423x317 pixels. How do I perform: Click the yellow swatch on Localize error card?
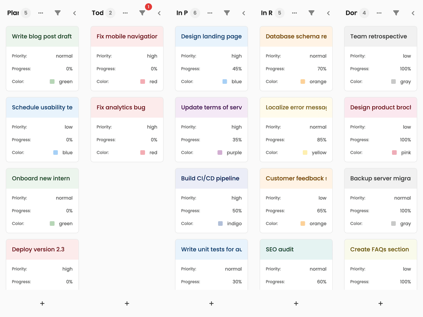coord(305,153)
